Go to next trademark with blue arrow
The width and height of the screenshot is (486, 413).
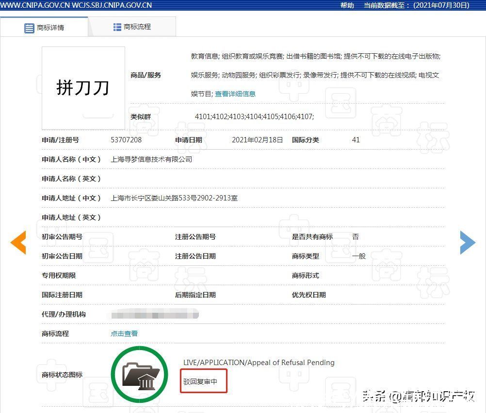468,243
